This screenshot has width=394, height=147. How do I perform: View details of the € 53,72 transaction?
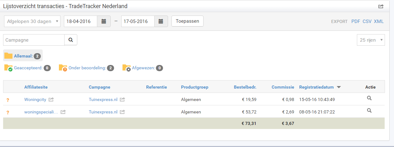tap(369, 110)
